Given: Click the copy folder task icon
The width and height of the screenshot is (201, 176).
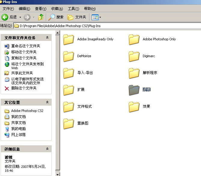Looking at the screenshot, I should [7, 58].
